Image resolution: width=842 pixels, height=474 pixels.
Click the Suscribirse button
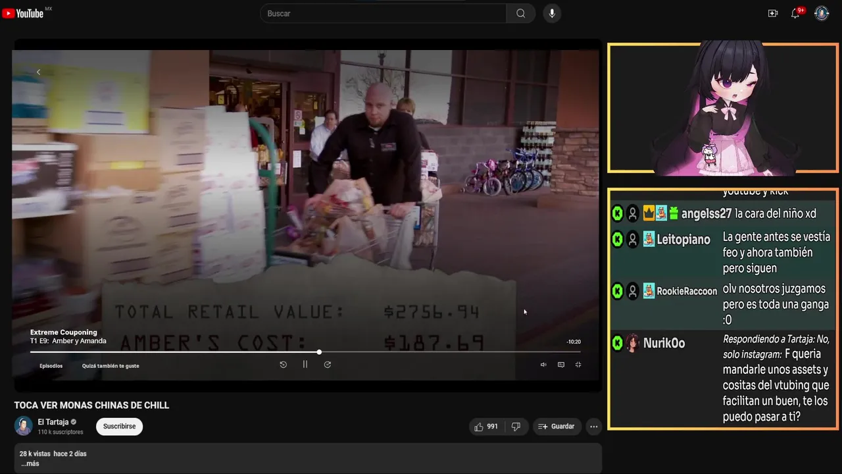click(119, 427)
